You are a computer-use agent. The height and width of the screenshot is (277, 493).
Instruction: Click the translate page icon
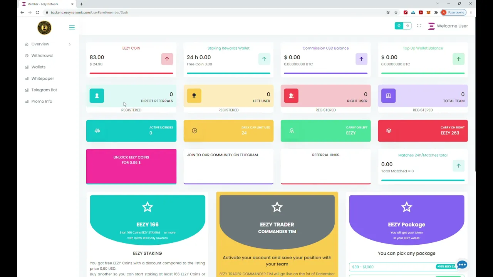pyautogui.click(x=388, y=12)
